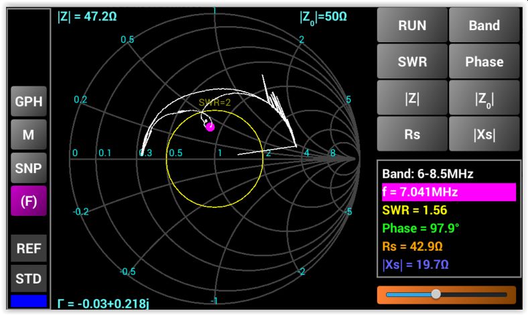
Task: Tap the RUN button
Action: coord(412,25)
